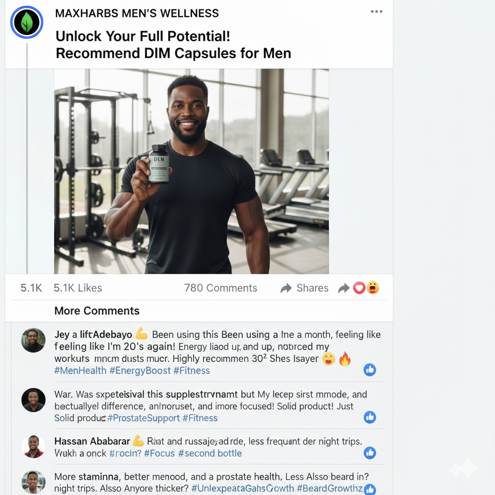
Task: Open the three-dot post options menu
Action: click(377, 12)
